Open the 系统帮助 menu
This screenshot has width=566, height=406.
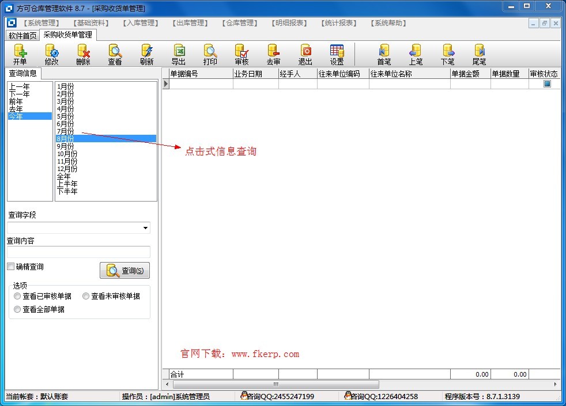388,23
